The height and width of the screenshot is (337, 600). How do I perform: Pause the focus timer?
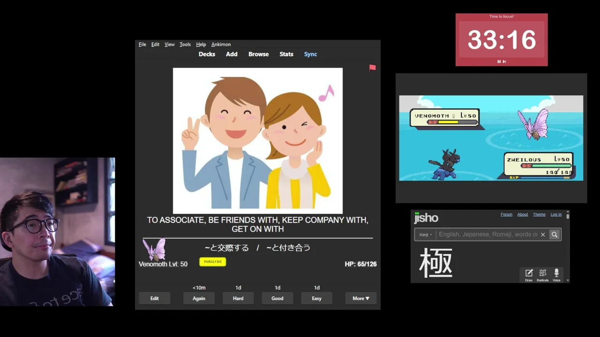pos(499,61)
